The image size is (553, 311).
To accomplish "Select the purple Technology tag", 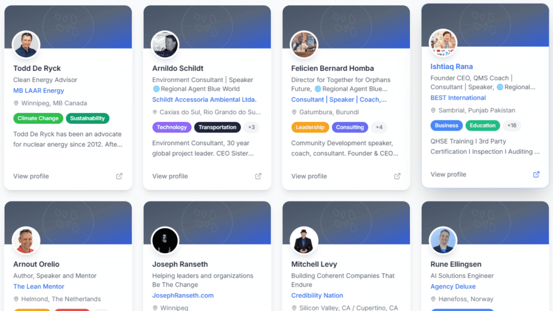I will point(172,127).
